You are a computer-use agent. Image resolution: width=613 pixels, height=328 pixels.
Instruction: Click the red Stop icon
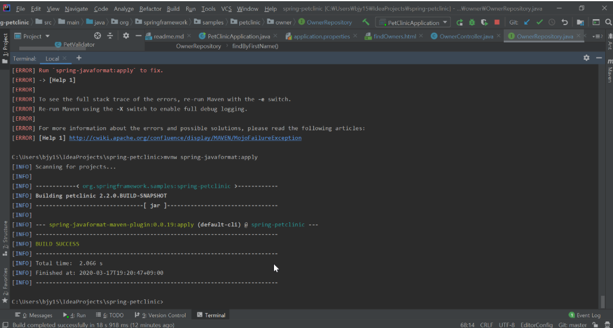pos(497,23)
